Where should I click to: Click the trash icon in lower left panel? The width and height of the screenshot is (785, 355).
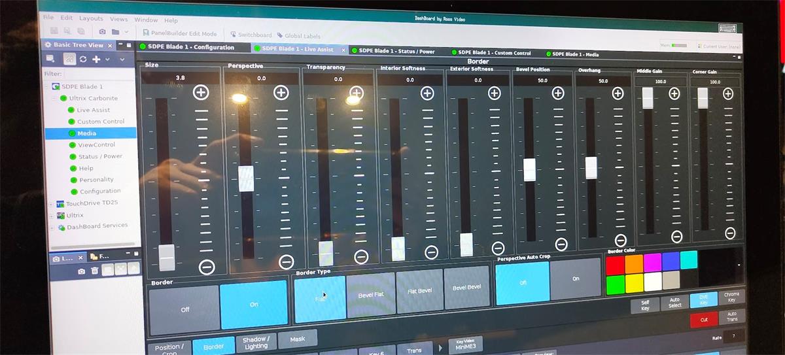95,271
